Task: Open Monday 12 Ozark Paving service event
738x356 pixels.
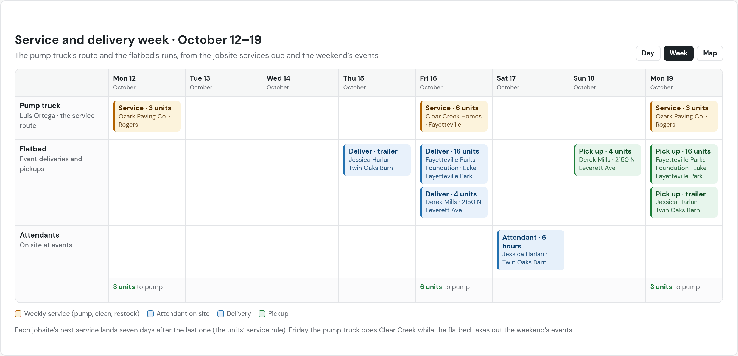Action: (x=147, y=116)
